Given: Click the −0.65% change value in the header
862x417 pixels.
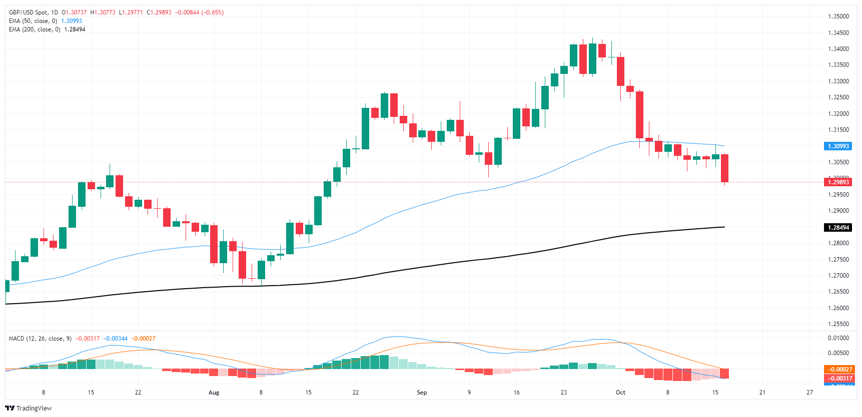Looking at the screenshot, I should (x=212, y=12).
